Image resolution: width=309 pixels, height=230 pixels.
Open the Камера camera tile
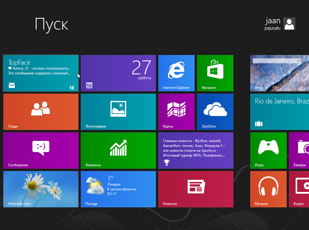[x=299, y=151]
